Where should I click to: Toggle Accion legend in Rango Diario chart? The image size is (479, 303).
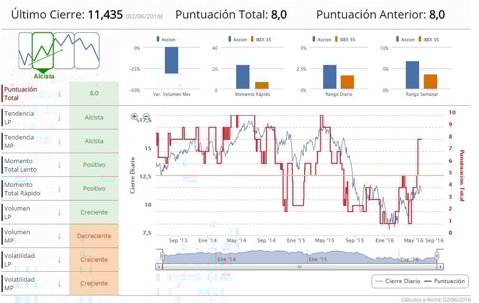coord(322,39)
